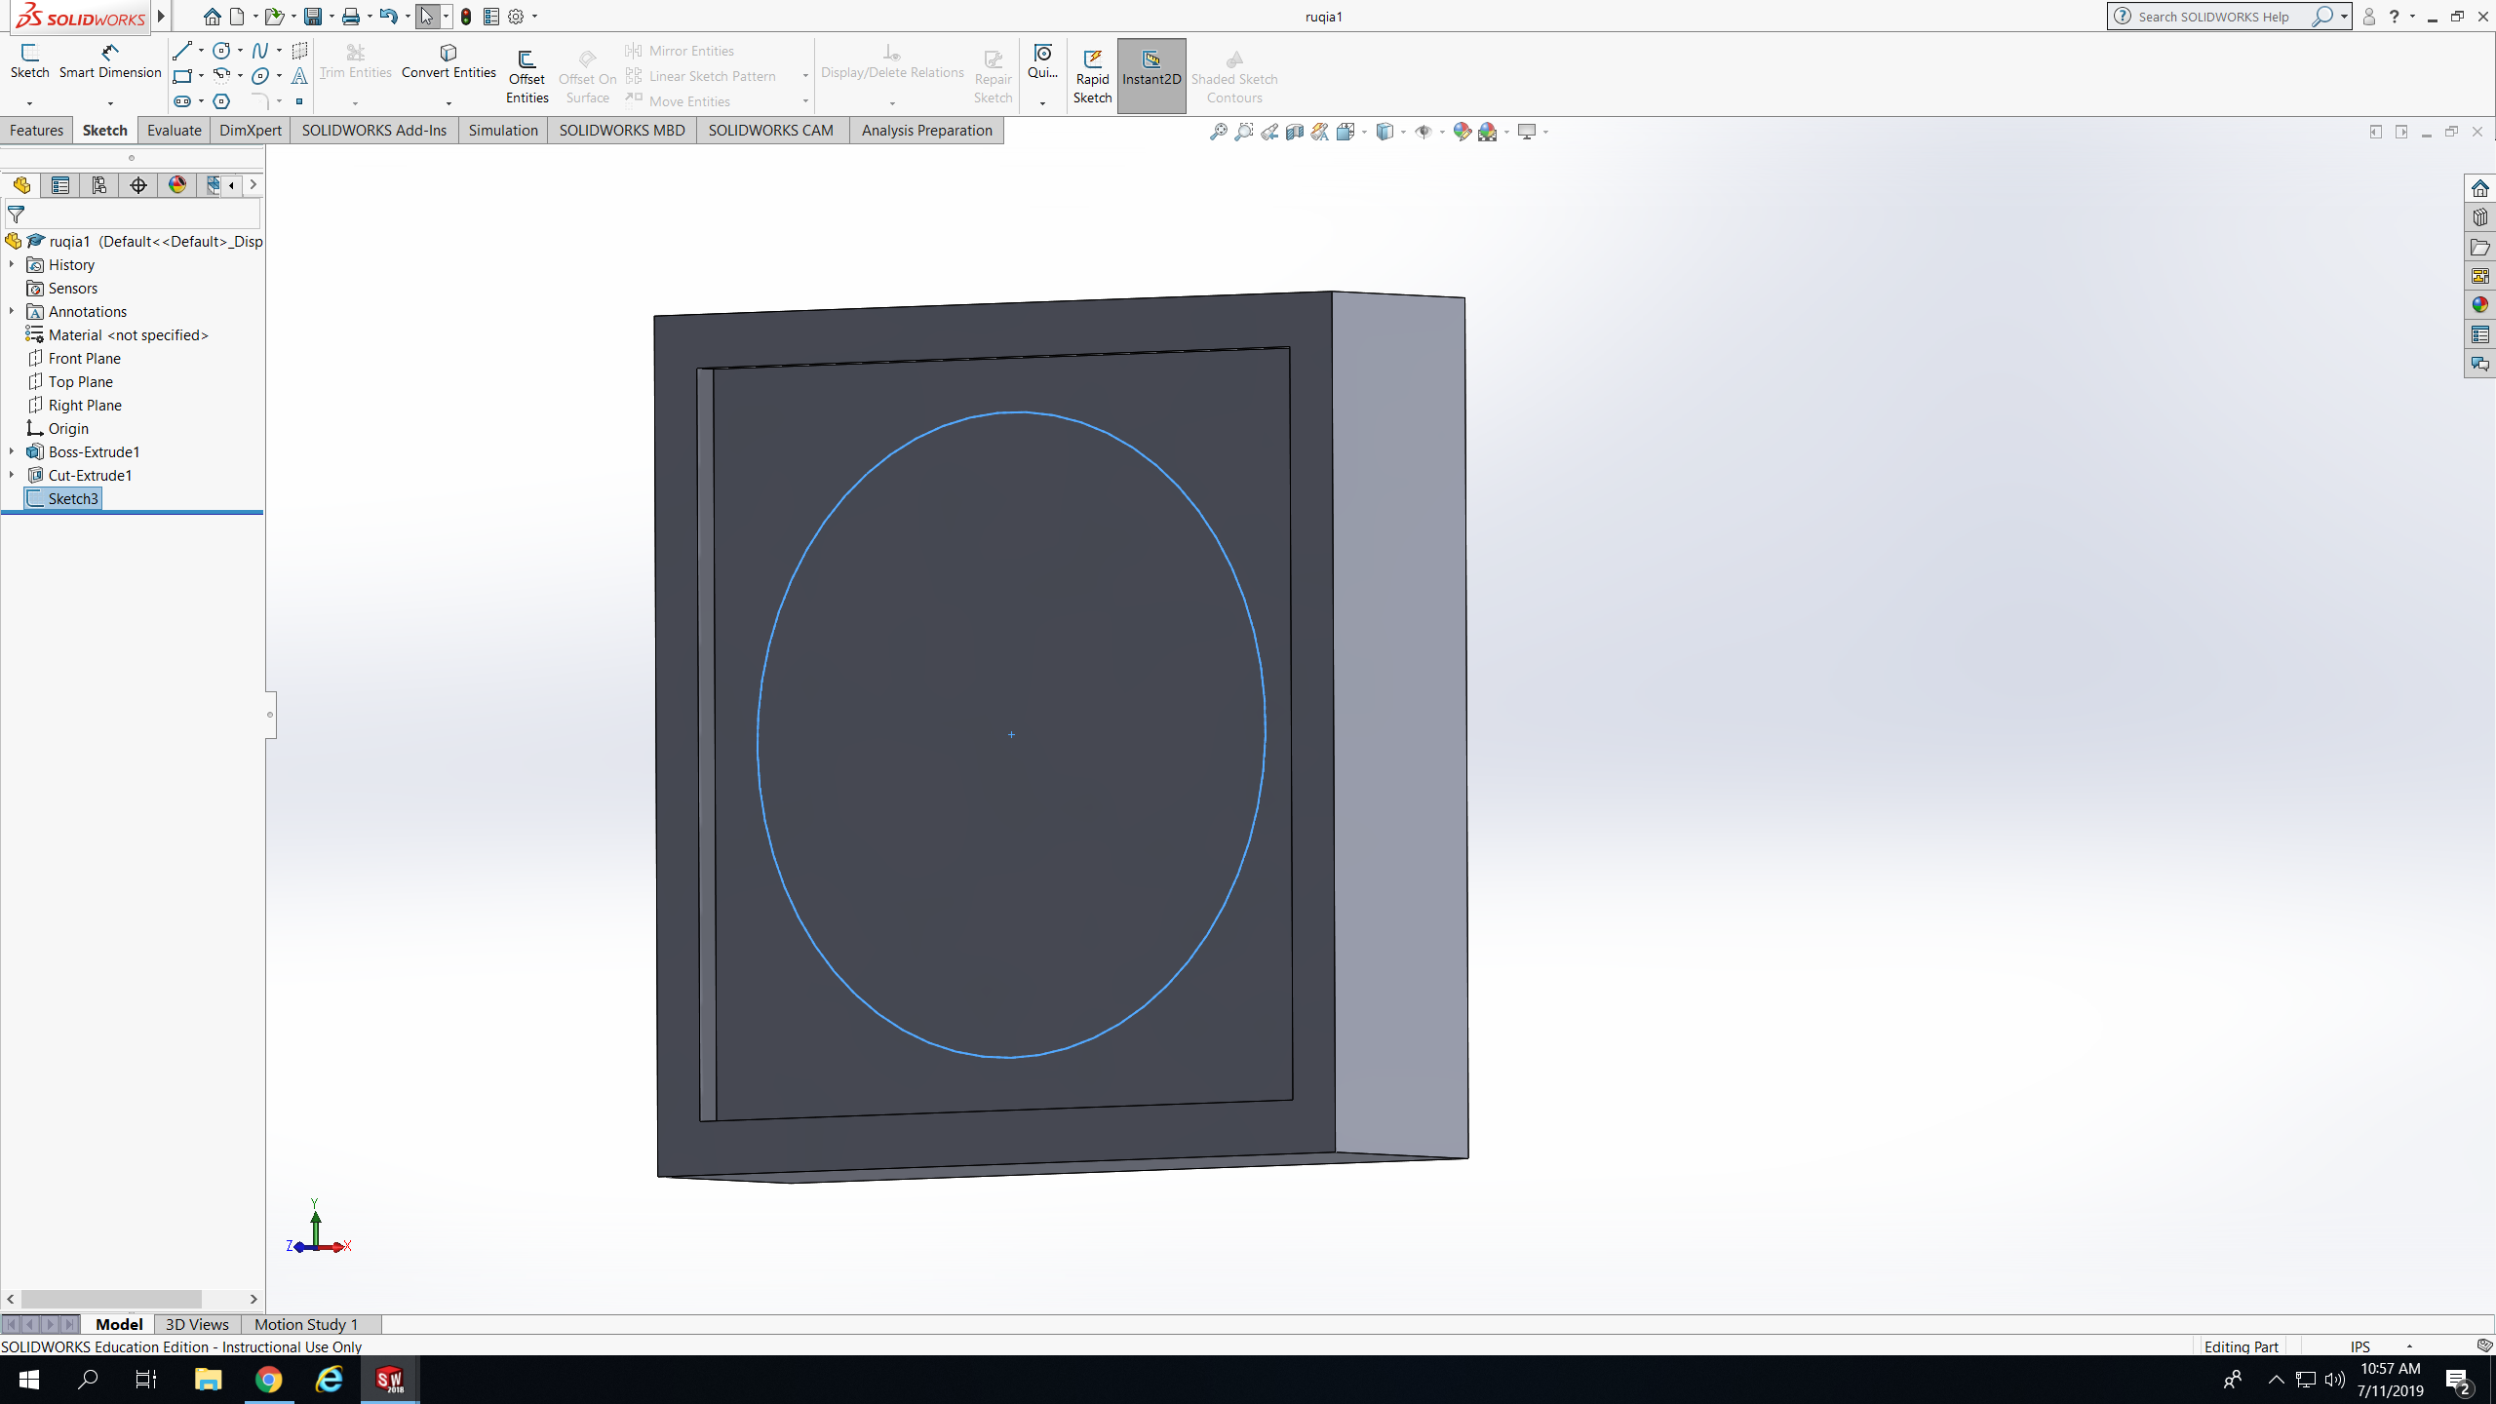Expand the Cut-Extrude1 feature
Image resolution: width=2496 pixels, height=1404 pixels.
pyautogui.click(x=12, y=475)
